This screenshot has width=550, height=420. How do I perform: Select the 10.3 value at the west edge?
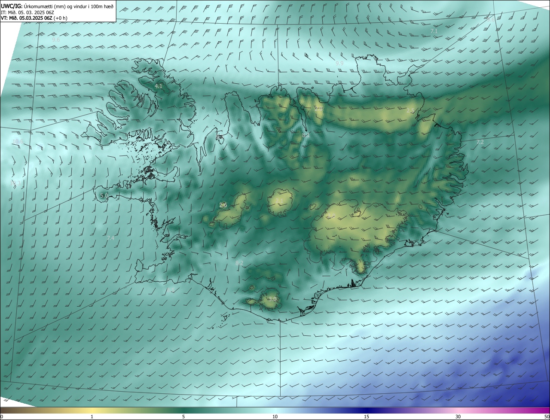tap(15, 183)
